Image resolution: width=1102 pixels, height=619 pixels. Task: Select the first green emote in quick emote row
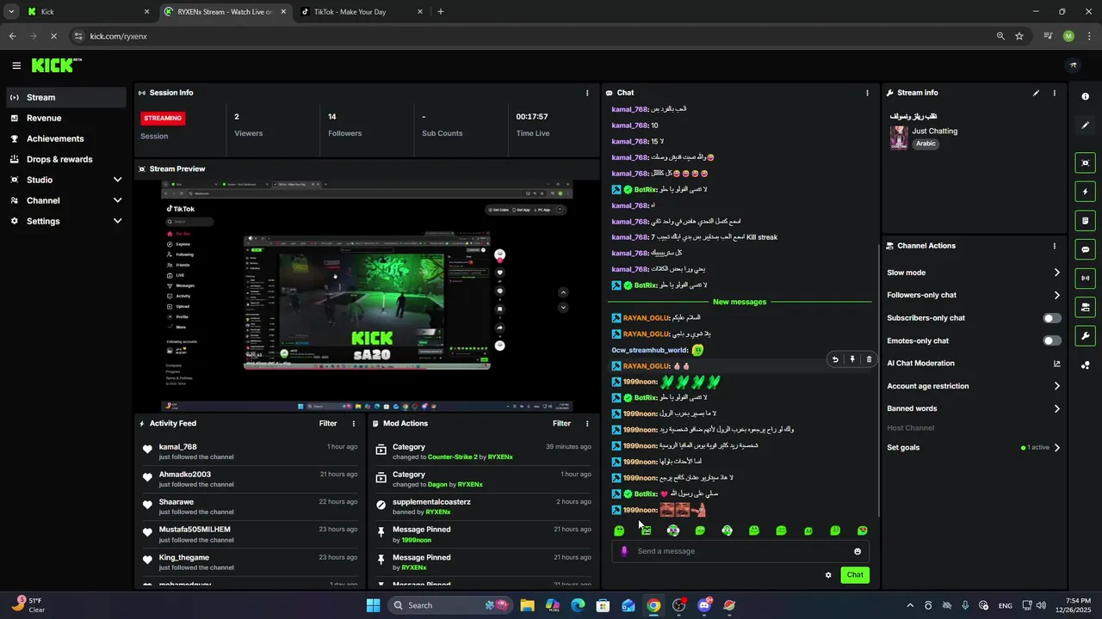tap(619, 531)
